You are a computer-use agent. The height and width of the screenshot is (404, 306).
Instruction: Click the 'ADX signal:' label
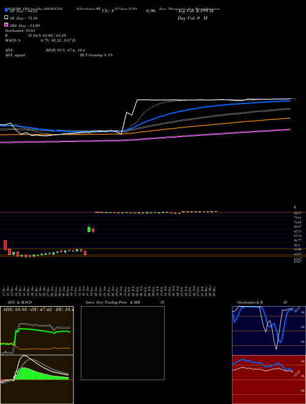point(15,55)
